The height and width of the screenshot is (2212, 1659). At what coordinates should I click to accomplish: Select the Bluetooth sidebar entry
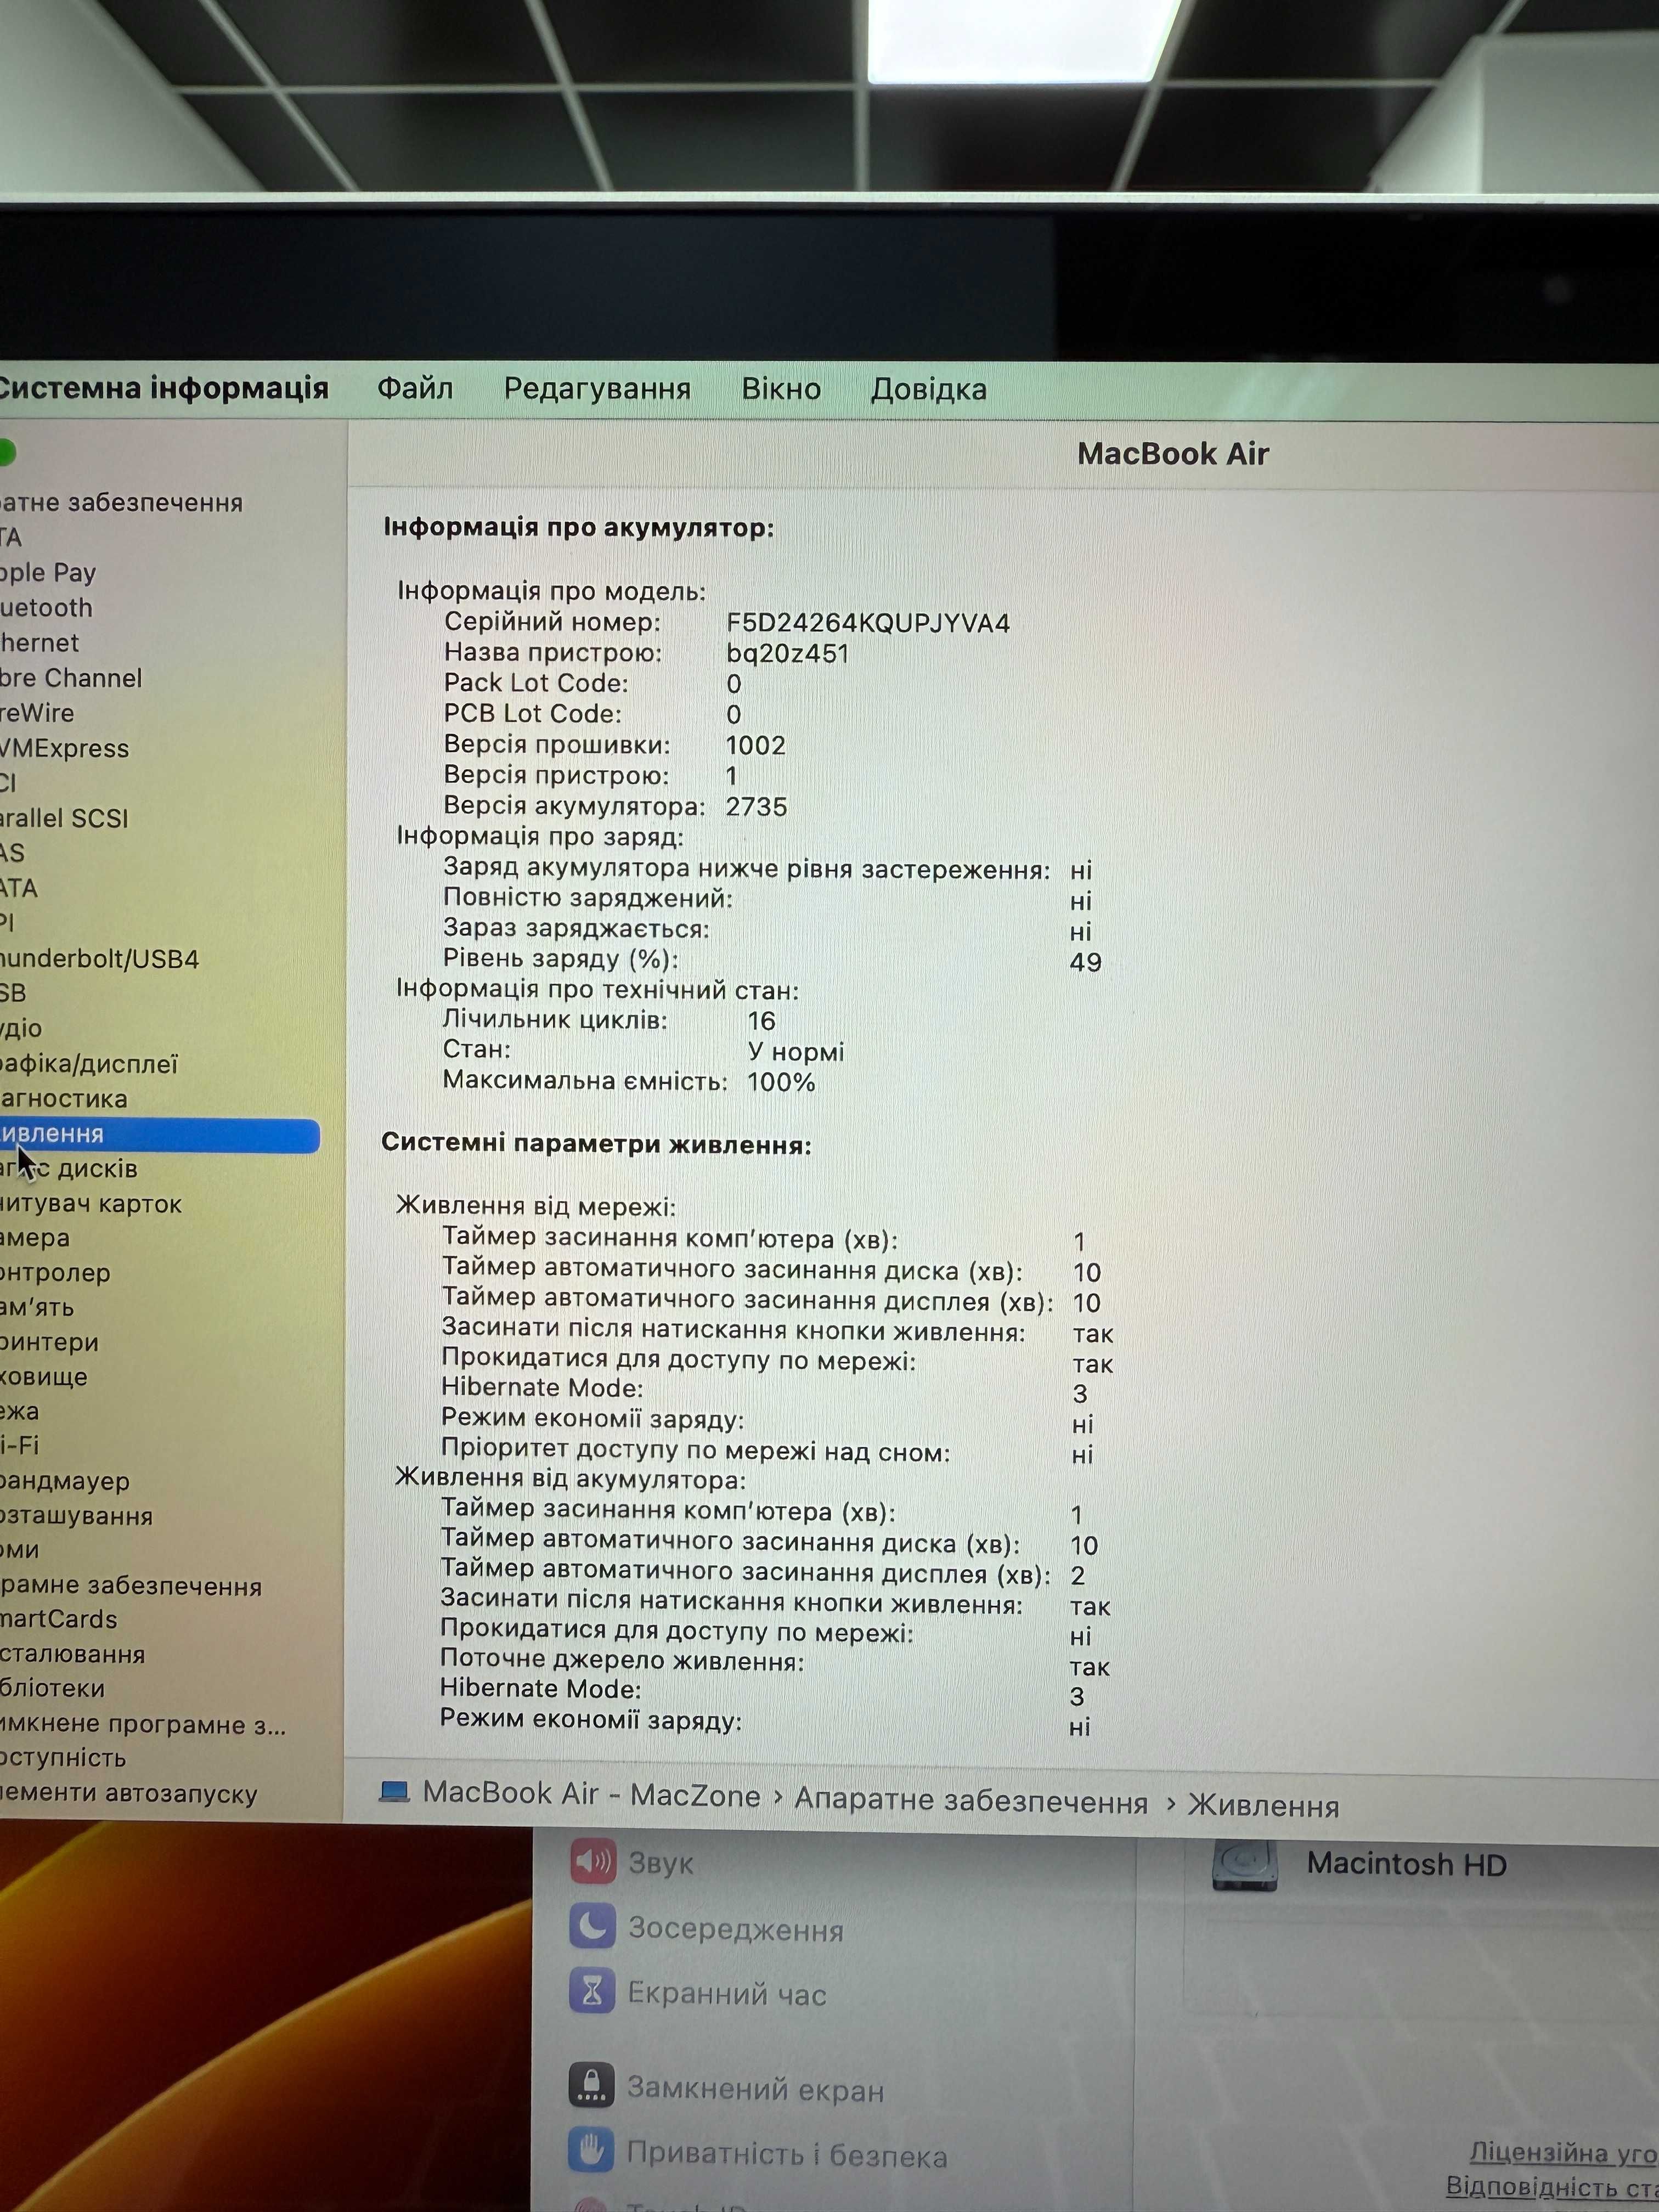point(46,608)
